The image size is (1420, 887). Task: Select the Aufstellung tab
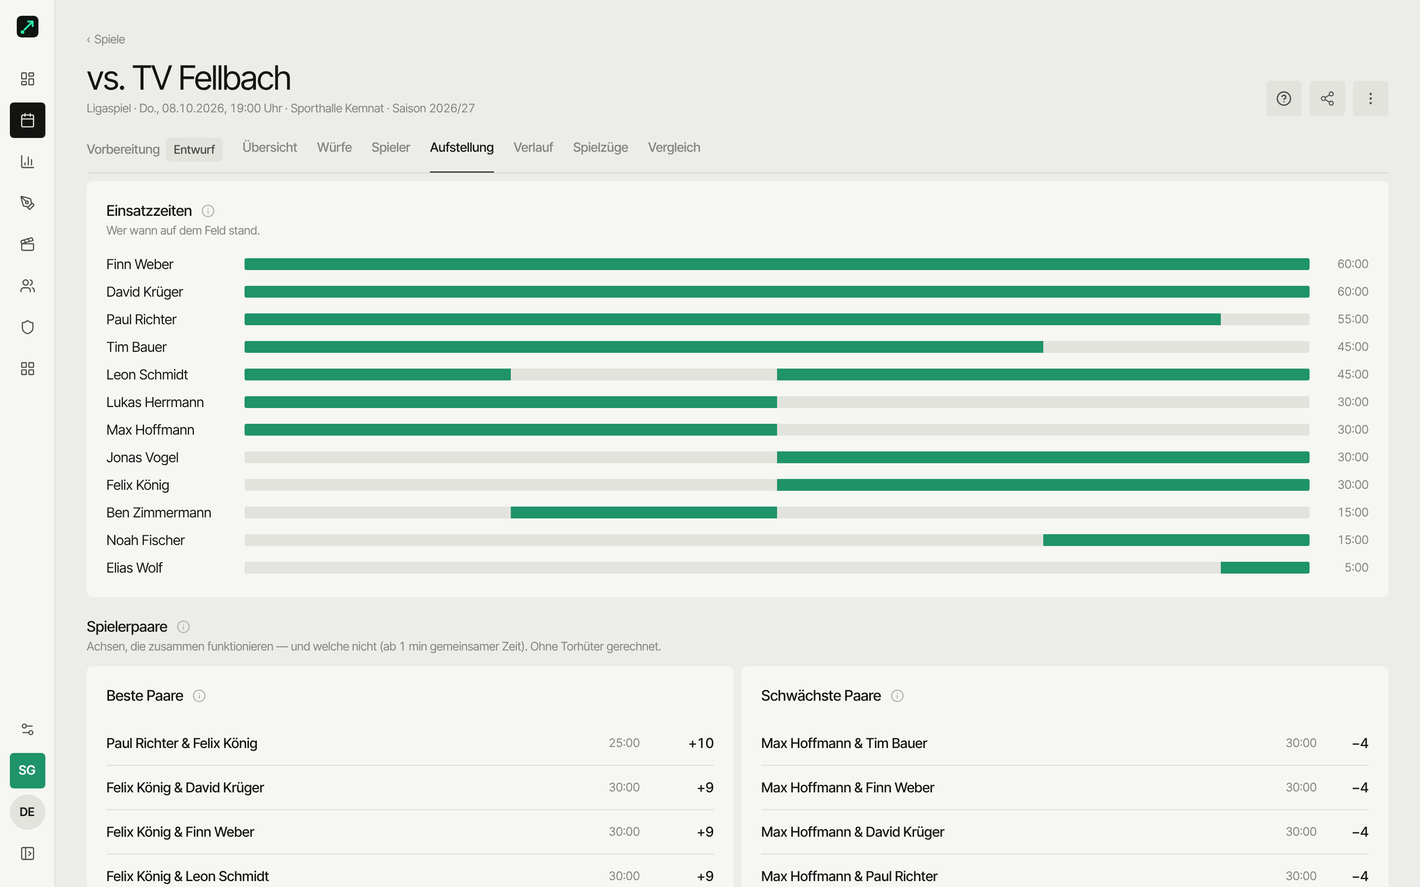pyautogui.click(x=462, y=147)
